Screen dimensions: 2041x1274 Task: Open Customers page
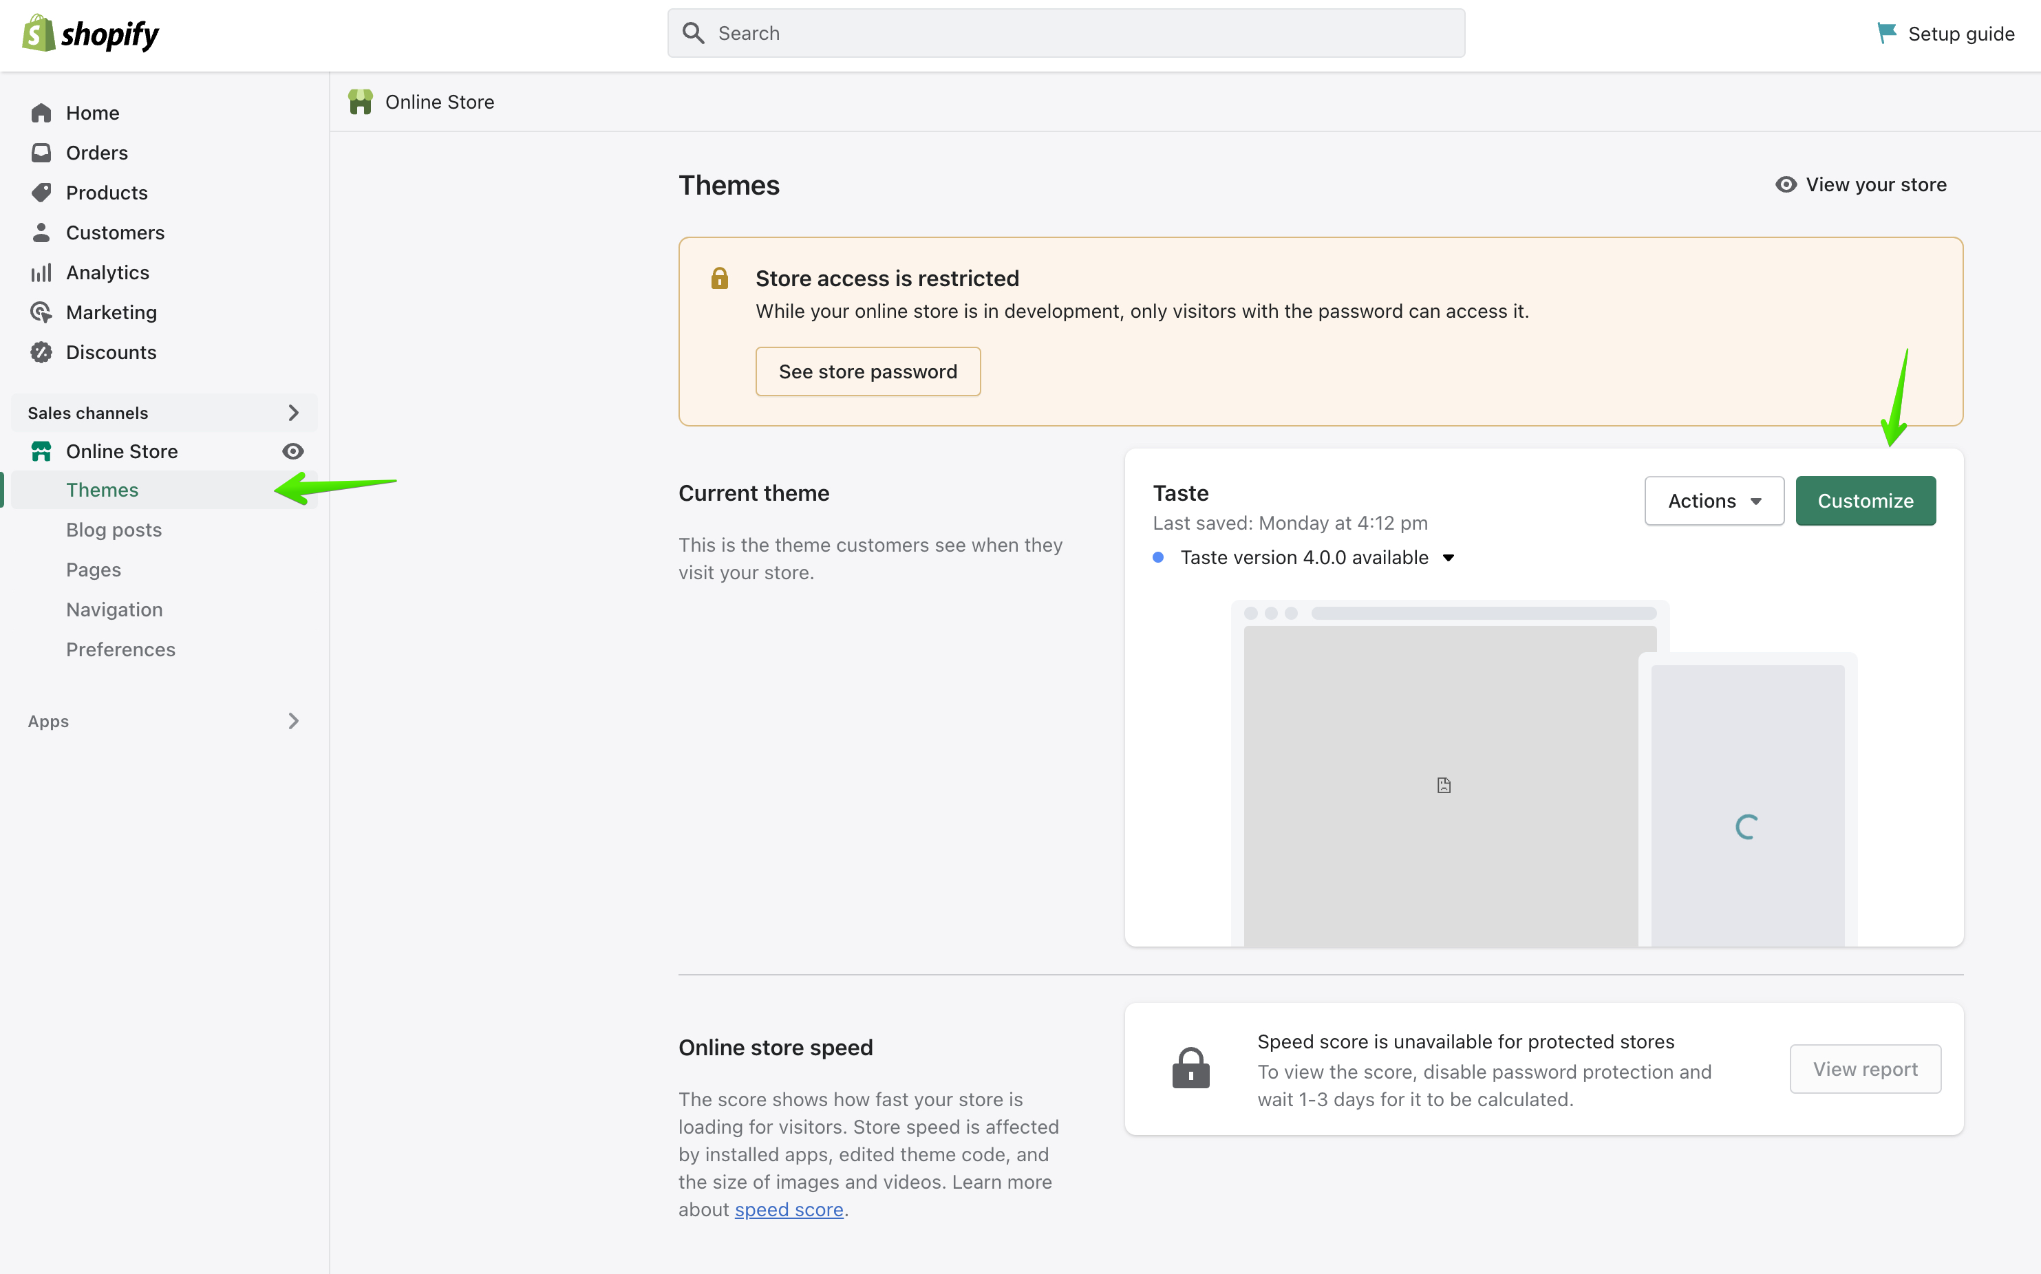pyautogui.click(x=116, y=233)
